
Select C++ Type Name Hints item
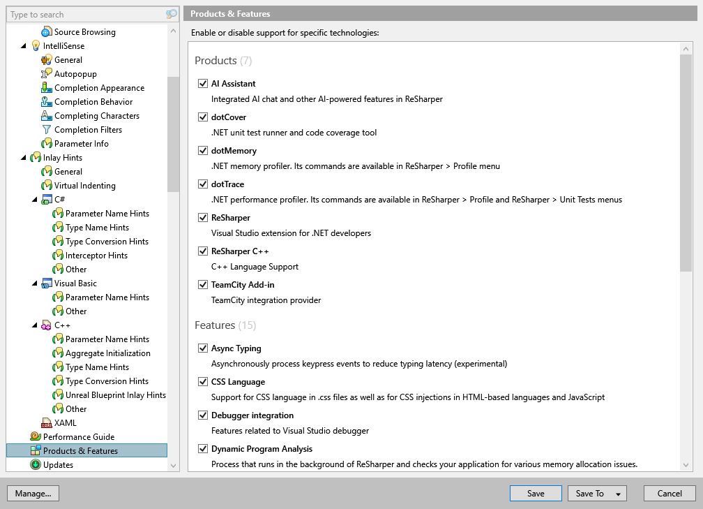pos(98,367)
